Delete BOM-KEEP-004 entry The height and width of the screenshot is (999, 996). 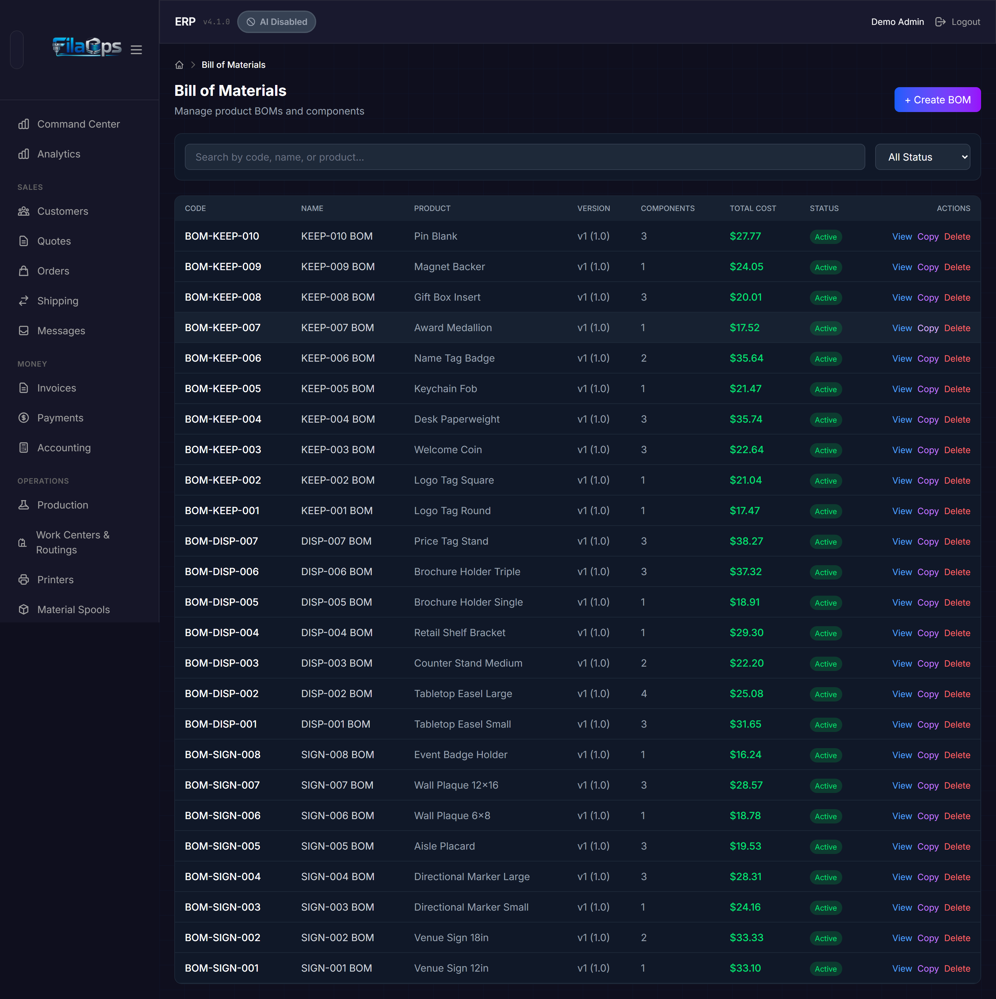[x=957, y=419]
